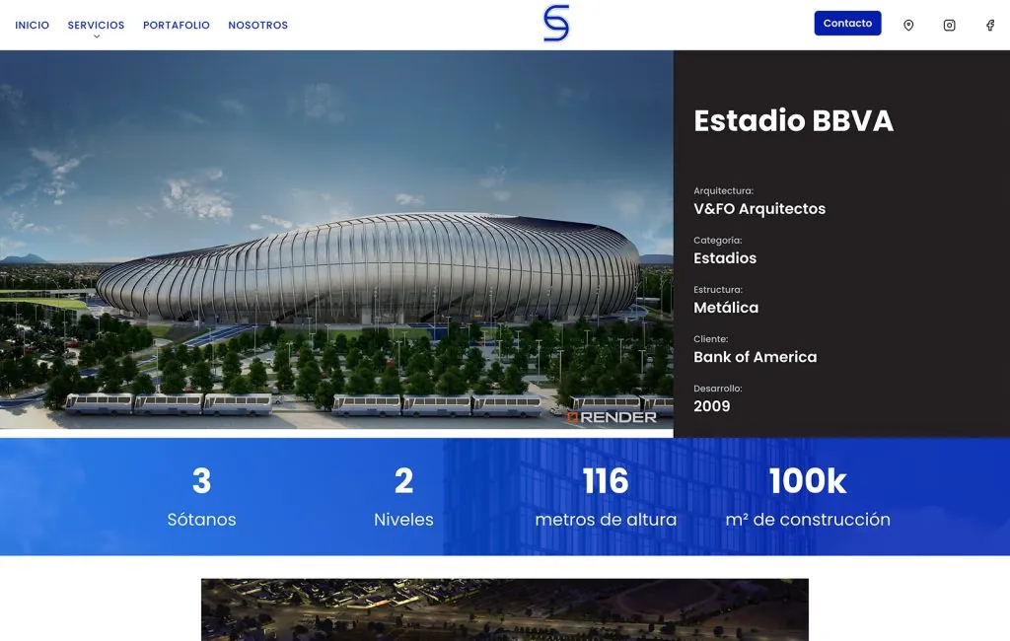Open the Facebook icon link
Viewport: 1010px width, 641px height.
coord(990,25)
